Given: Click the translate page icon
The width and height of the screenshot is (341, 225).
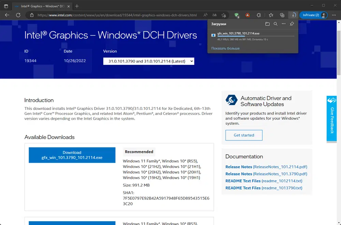Looking at the screenshot, I should click(x=214, y=15).
